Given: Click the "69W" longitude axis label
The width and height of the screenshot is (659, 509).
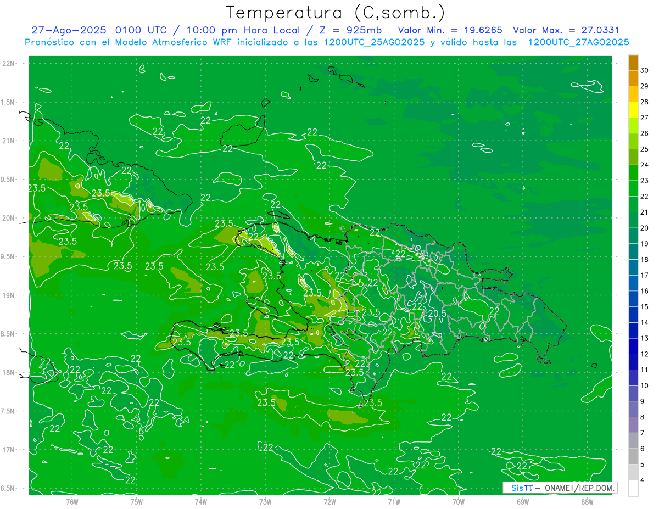Looking at the screenshot, I should click(x=522, y=502).
